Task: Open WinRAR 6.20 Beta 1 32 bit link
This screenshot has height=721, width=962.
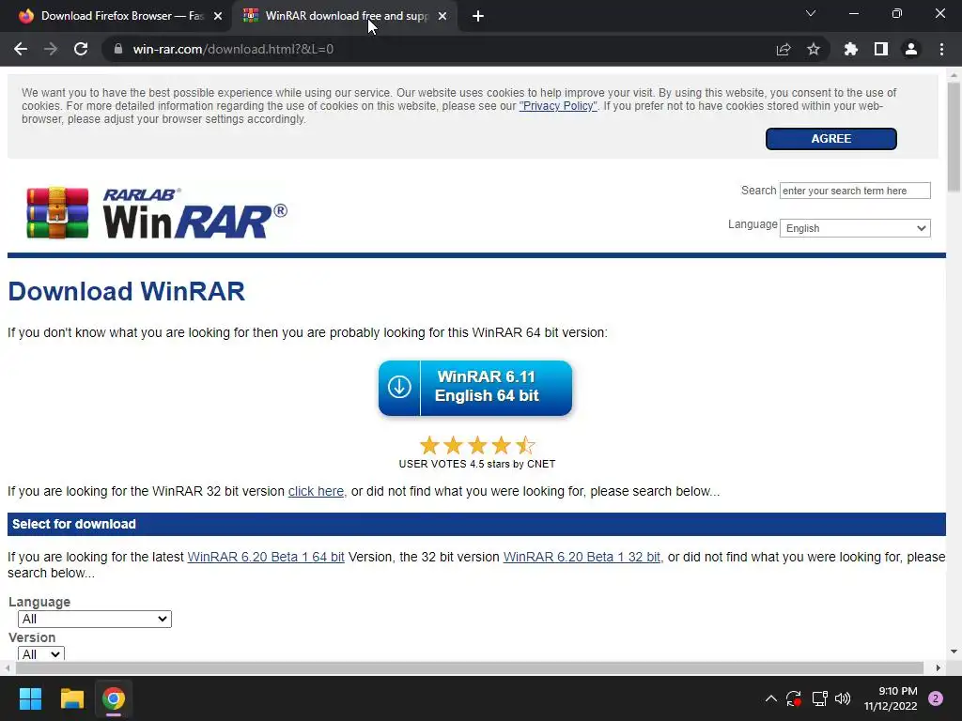Action: coord(582,557)
